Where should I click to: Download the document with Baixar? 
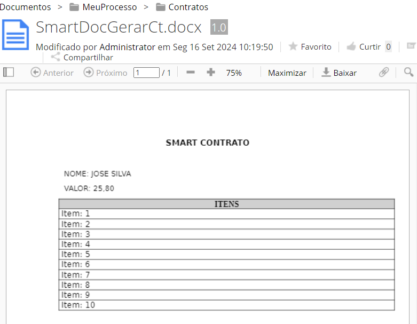(x=339, y=73)
